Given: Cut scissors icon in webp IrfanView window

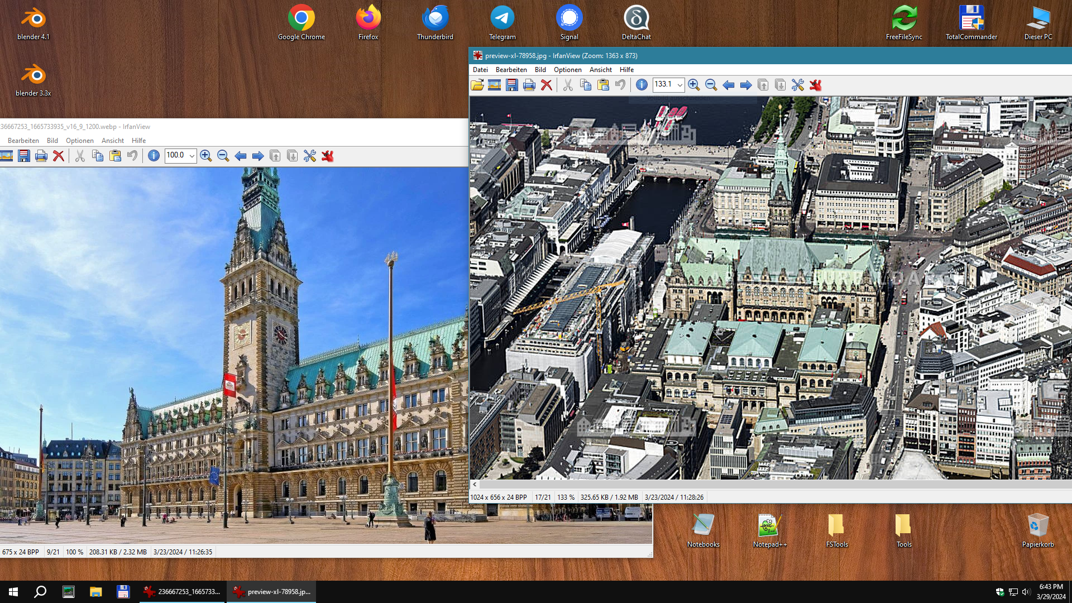Looking at the screenshot, I should pyautogui.click(x=80, y=156).
